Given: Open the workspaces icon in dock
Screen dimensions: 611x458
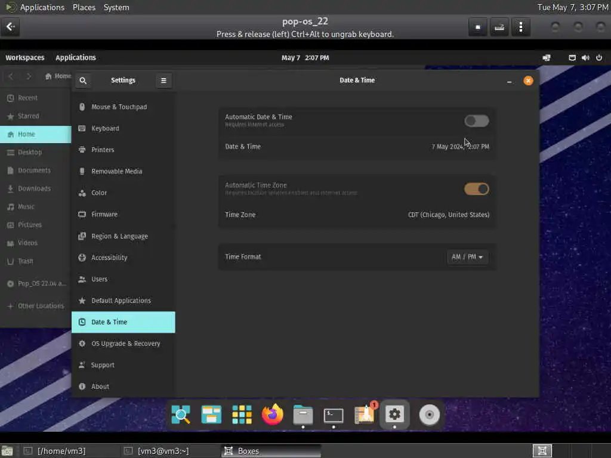Looking at the screenshot, I should click(211, 414).
